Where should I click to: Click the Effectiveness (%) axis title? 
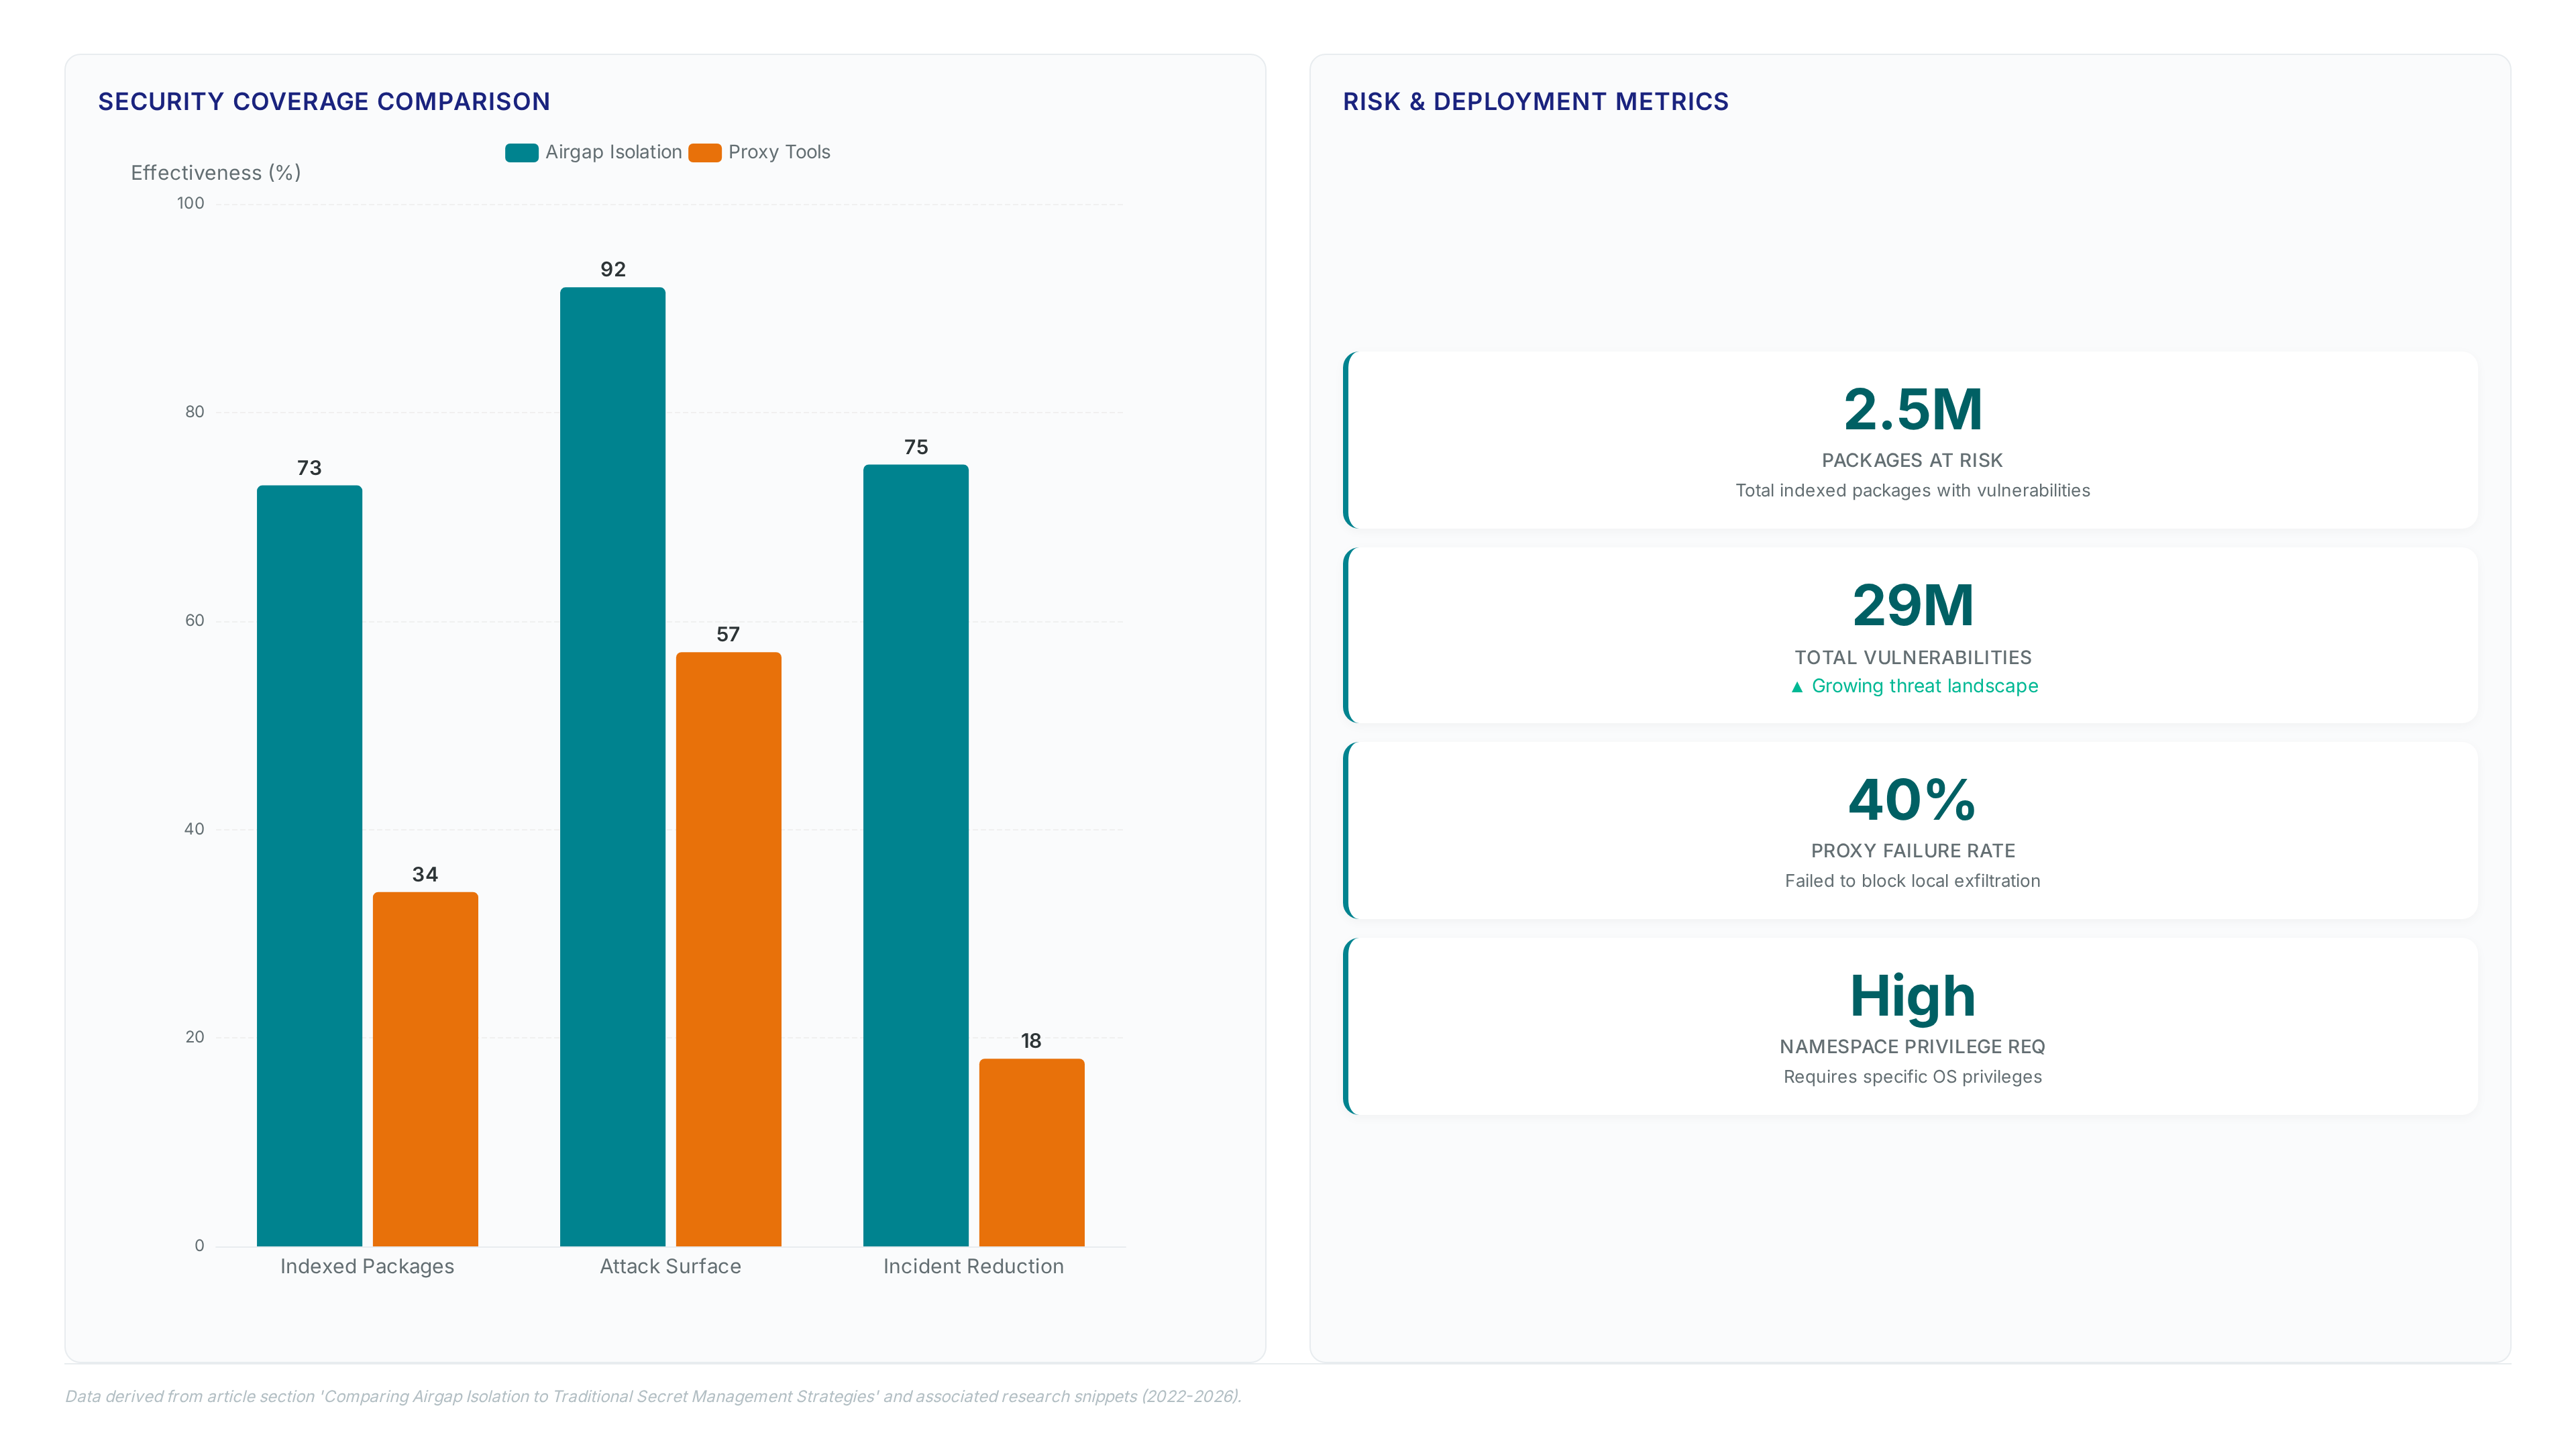point(216,173)
